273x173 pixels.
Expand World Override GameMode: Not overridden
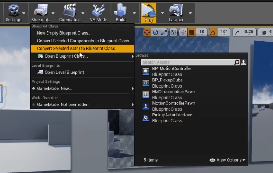coord(82,105)
